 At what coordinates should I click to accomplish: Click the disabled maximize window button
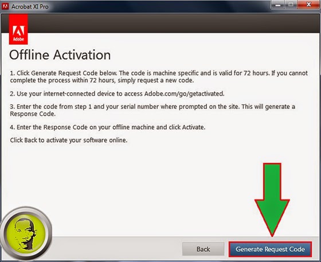coord(291,4)
